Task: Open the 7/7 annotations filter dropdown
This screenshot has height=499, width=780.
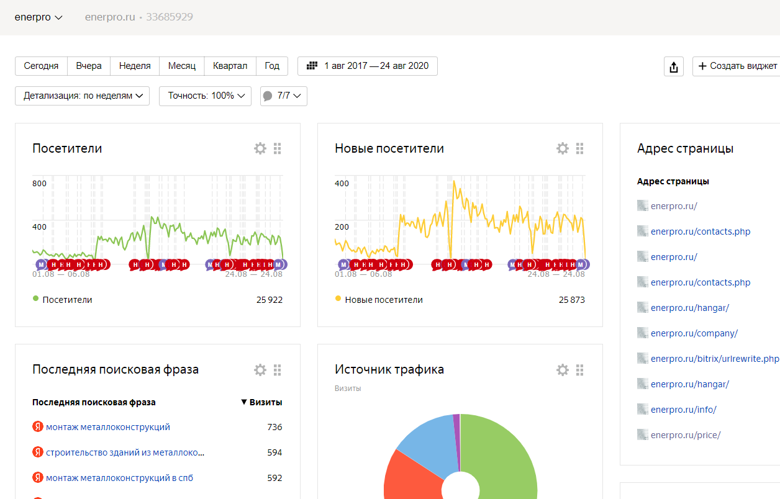Action: pyautogui.click(x=284, y=96)
